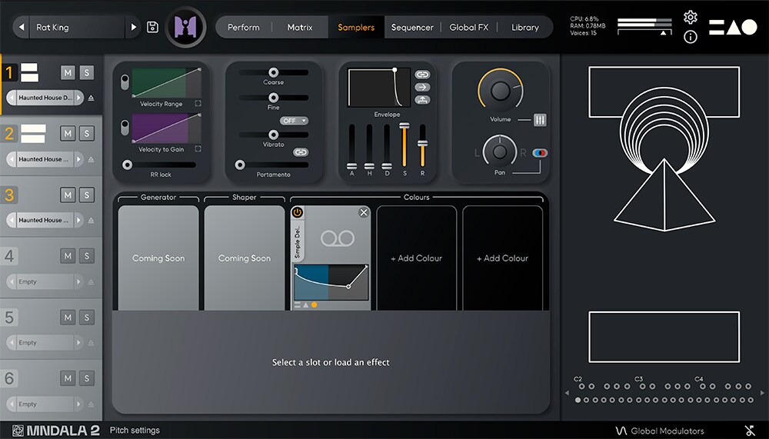Click the first Add Colour slot
769x439 pixels.
pos(416,258)
